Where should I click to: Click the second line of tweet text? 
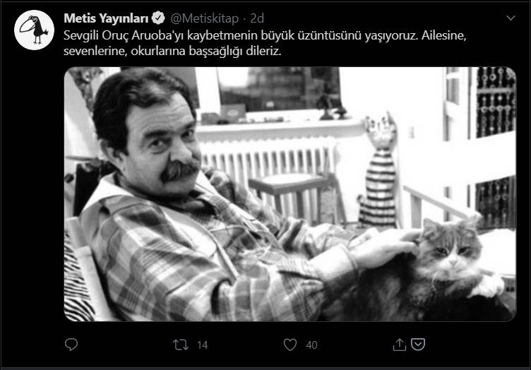pos(172,51)
